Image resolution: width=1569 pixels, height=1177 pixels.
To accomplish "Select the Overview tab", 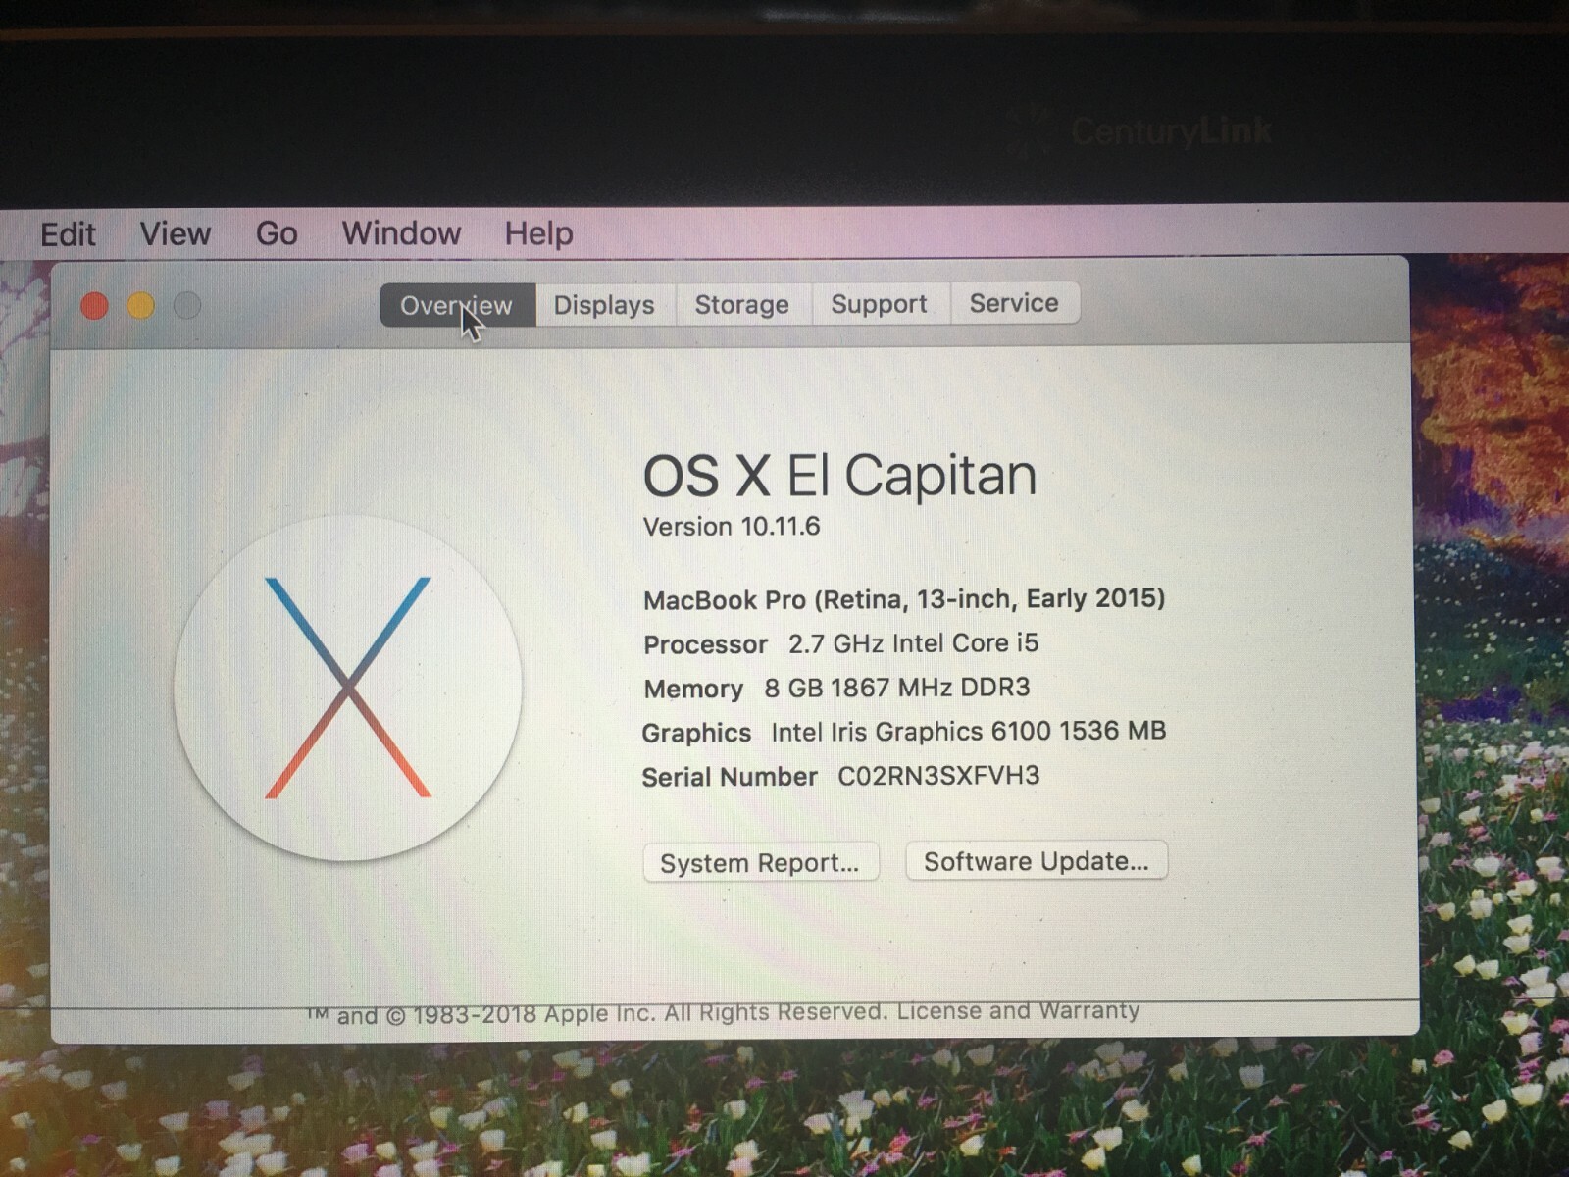I will click(x=457, y=305).
